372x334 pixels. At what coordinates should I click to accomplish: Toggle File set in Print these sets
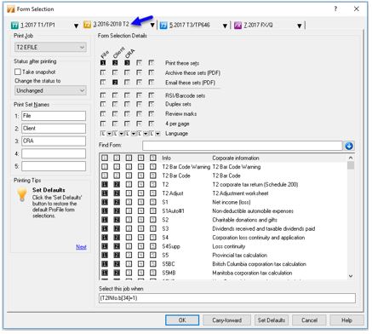103,63
